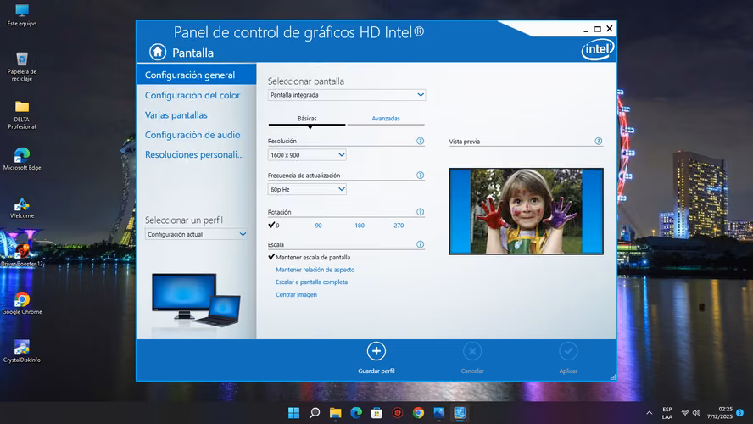Open Edge from the taskbar
The width and height of the screenshot is (753, 424).
pyautogui.click(x=356, y=412)
